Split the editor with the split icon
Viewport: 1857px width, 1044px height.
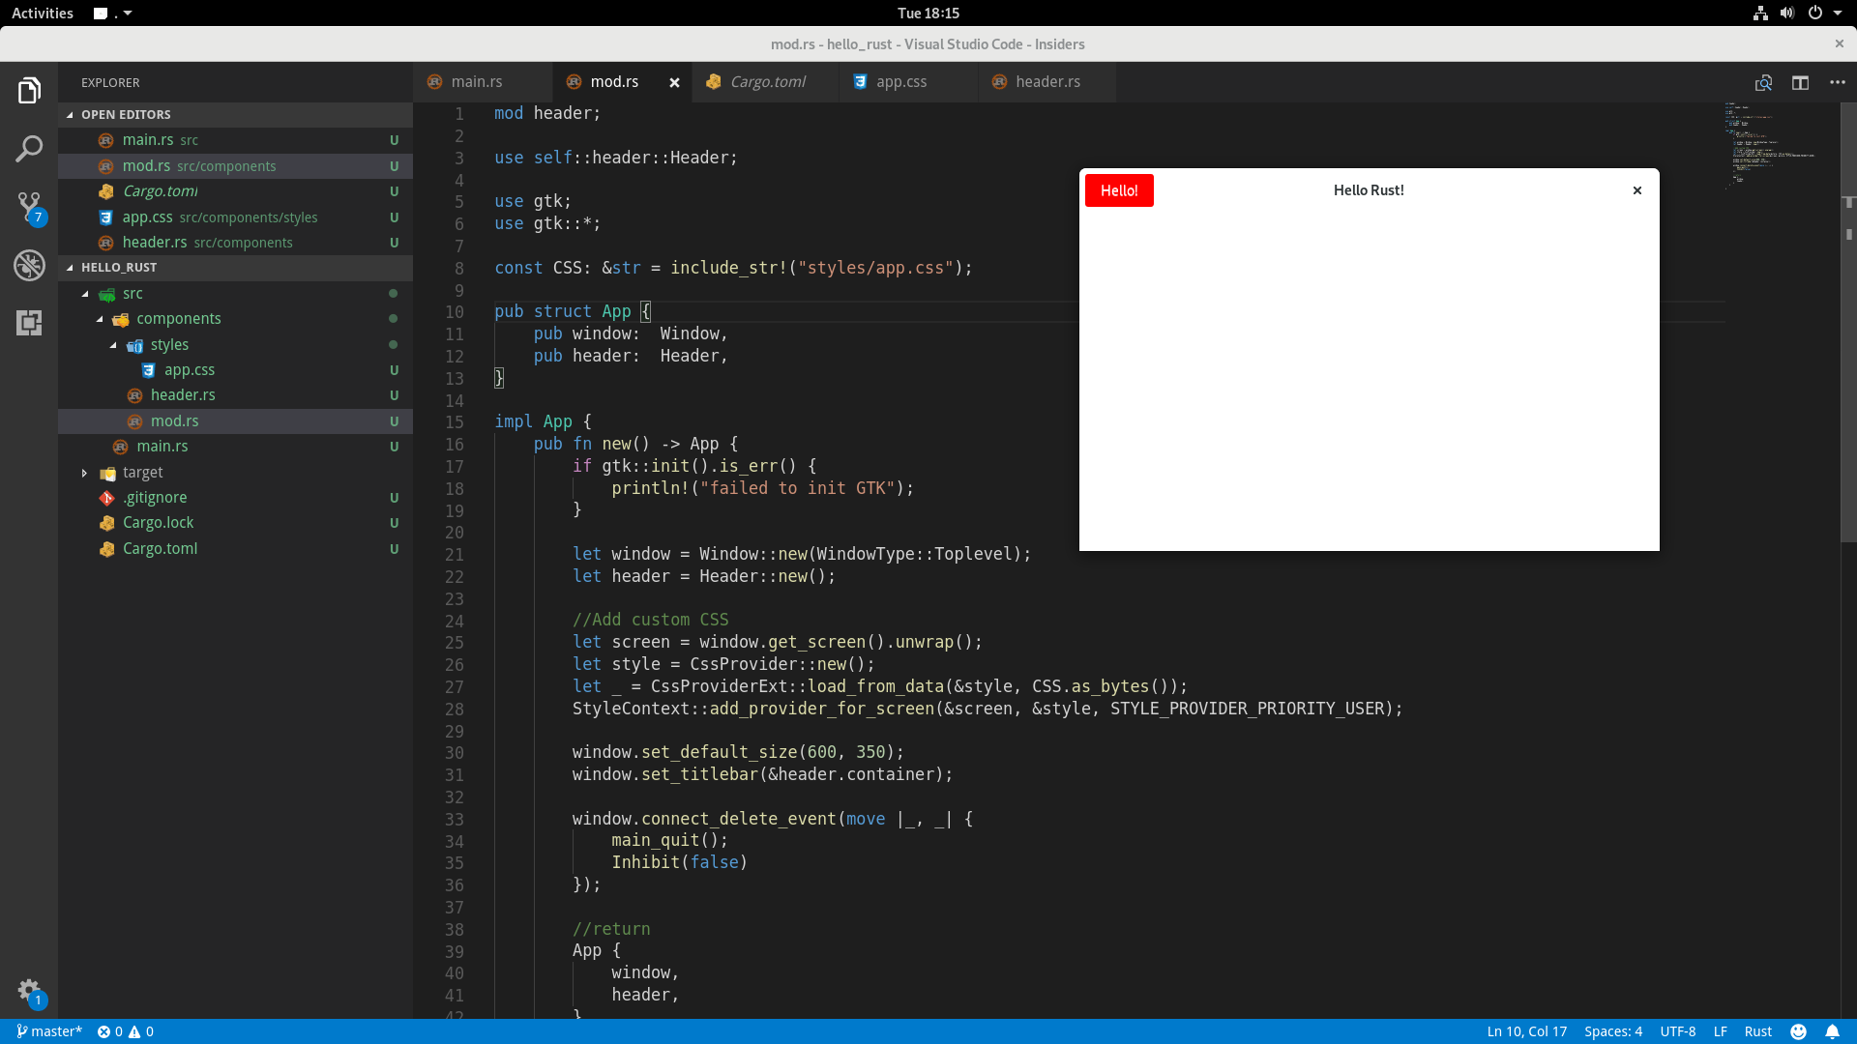pos(1800,83)
